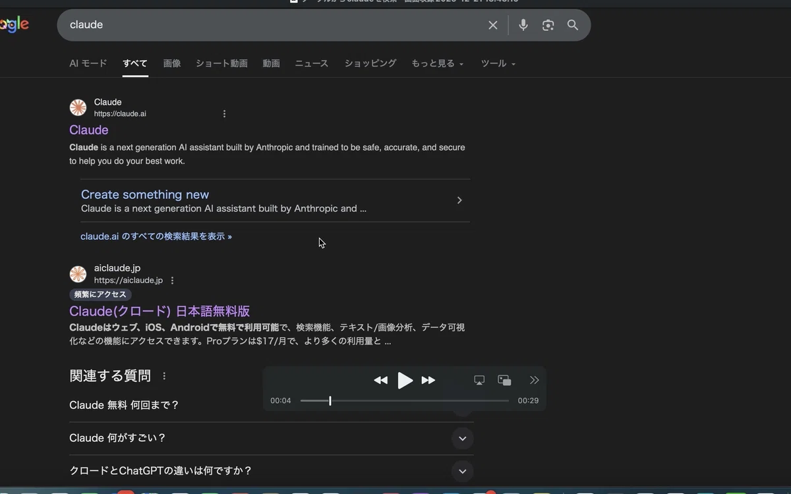This screenshot has width=791, height=494.
Task: Select the すべて tab
Action: (x=135, y=64)
